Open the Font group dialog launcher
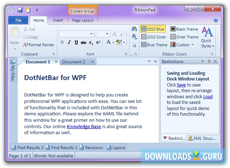The image size is (230, 168). (x=126, y=54)
